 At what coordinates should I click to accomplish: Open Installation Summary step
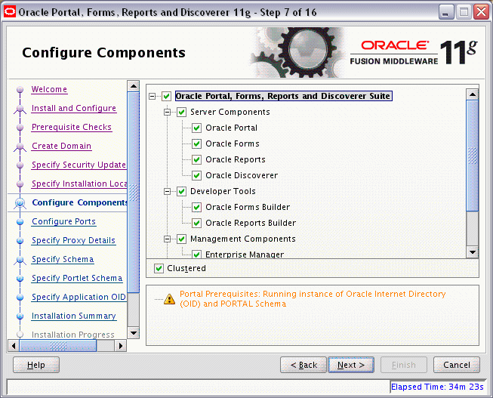pyautogui.click(x=74, y=316)
